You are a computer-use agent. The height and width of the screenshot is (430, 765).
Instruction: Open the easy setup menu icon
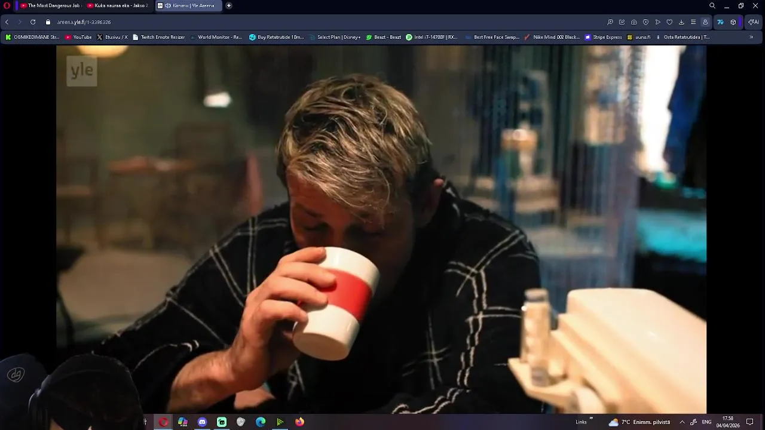693,22
